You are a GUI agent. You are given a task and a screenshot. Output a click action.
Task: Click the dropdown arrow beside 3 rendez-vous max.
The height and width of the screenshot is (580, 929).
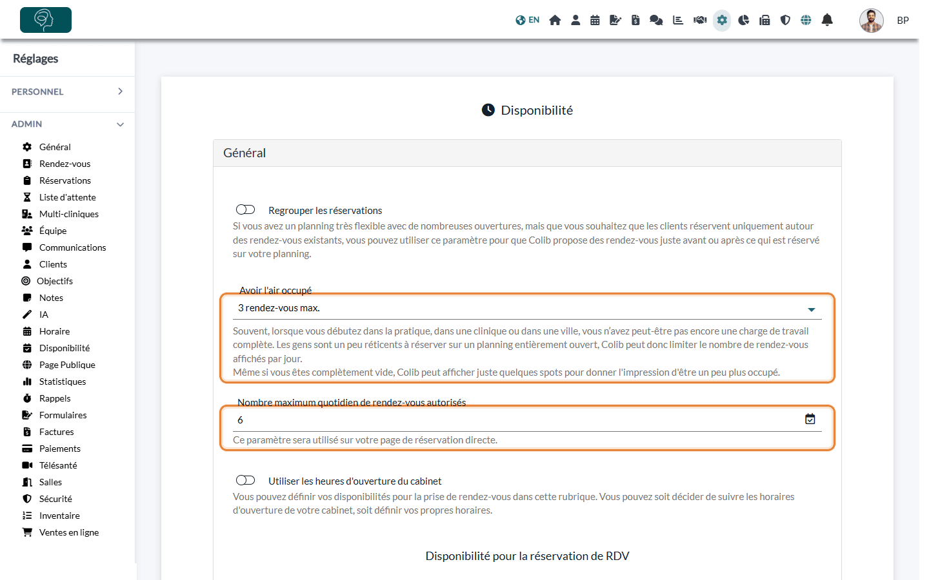812,309
